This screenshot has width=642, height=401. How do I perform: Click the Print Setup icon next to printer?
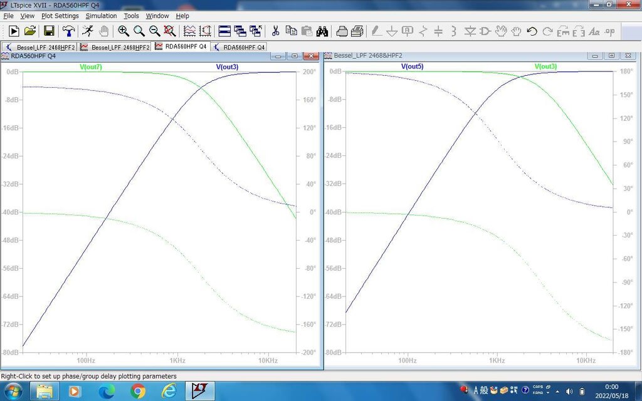point(357,31)
